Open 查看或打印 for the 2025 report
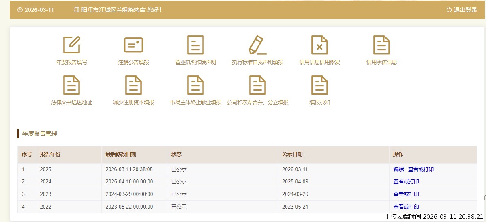 421,169
